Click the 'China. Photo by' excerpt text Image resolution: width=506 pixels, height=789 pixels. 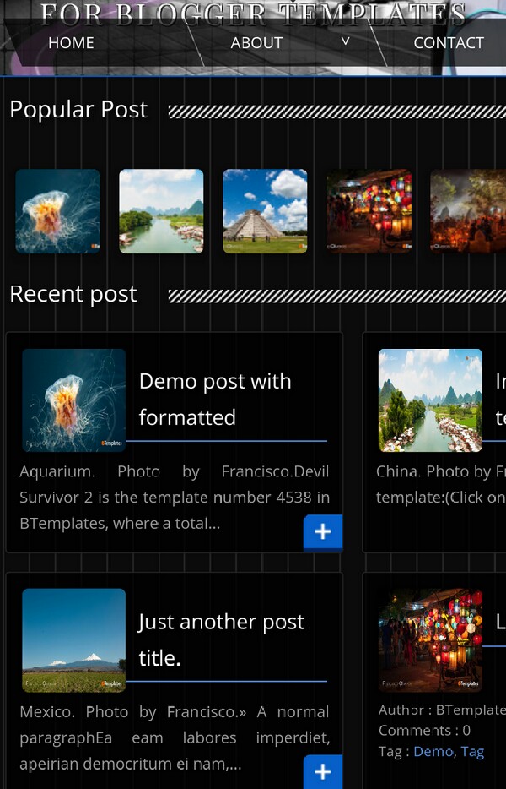coord(441,484)
